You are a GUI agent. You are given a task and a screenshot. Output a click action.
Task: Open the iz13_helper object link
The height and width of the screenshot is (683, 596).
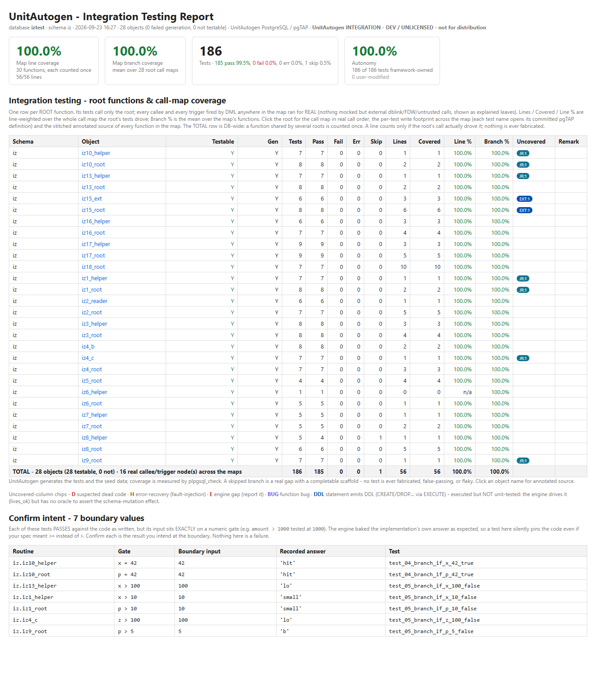[96, 176]
